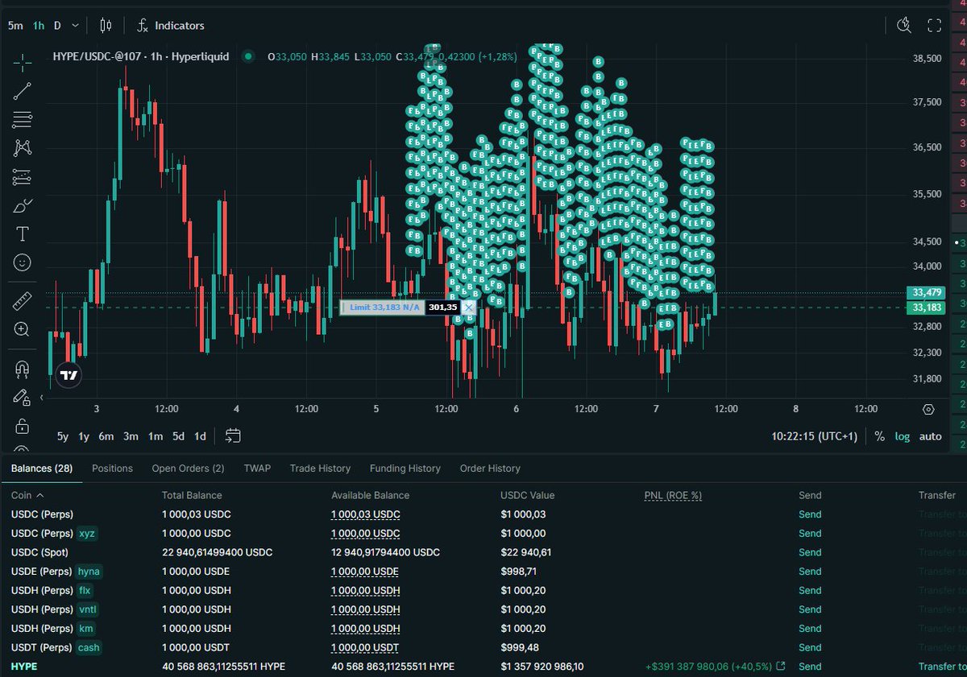Set chart range to 5y
The width and height of the screenshot is (967, 677).
click(x=63, y=436)
